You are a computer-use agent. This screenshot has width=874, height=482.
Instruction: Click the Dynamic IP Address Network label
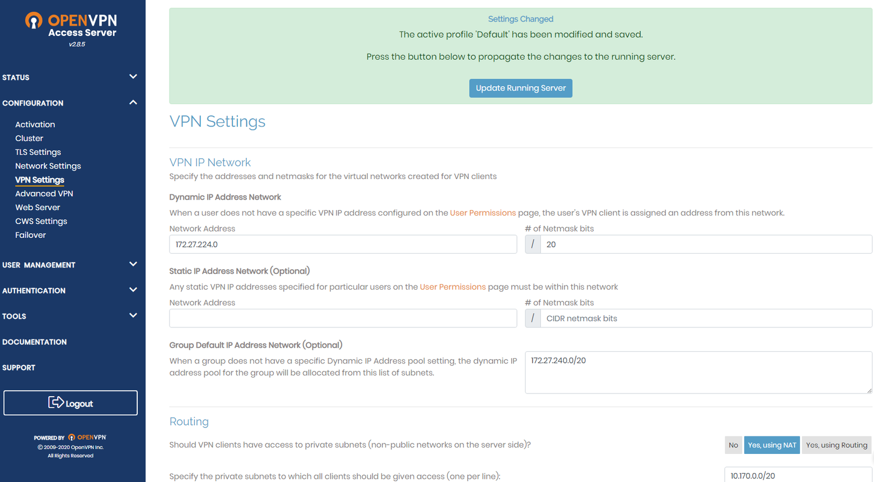point(225,197)
